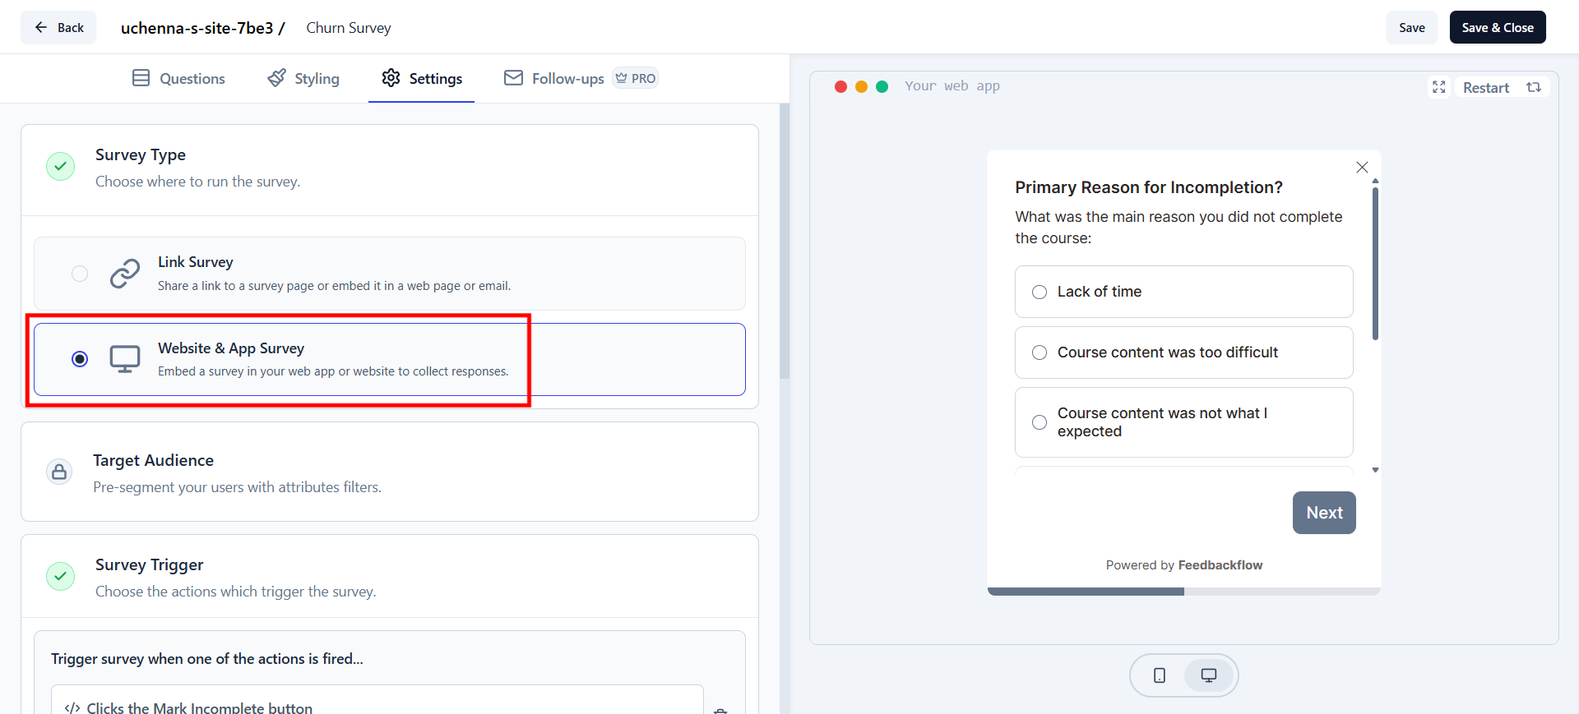Click the Website & App monitor icon

point(125,359)
